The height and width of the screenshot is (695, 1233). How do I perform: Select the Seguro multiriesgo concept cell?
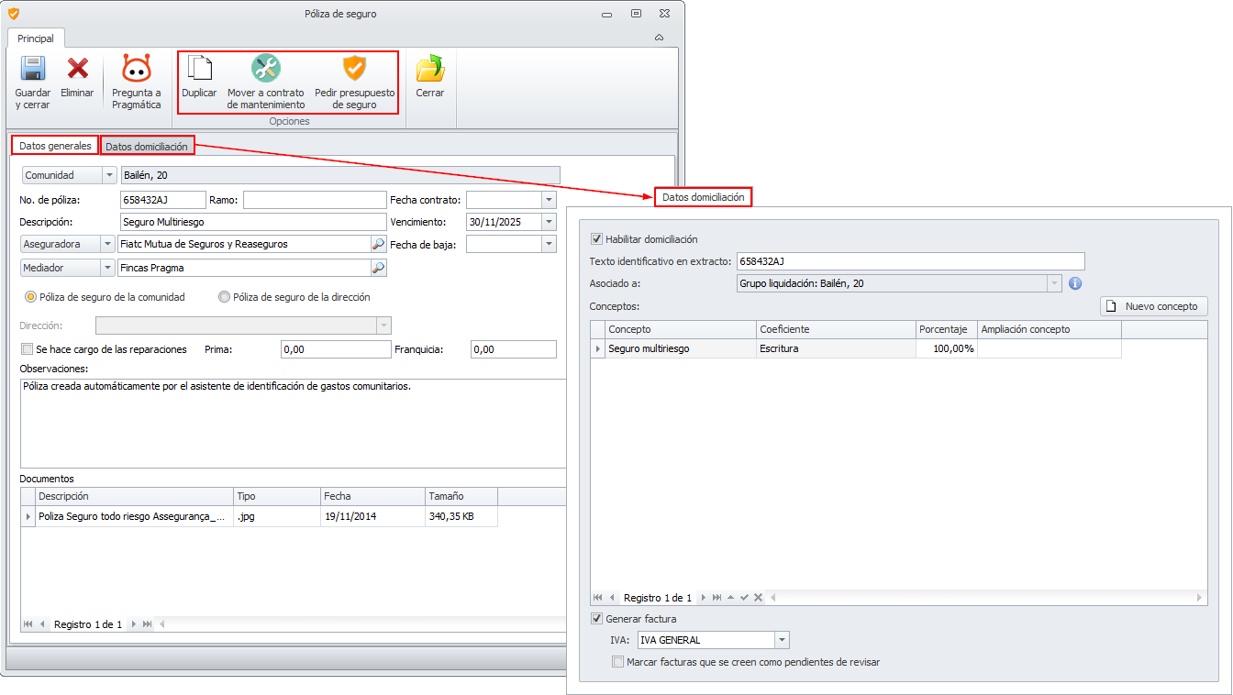coord(681,348)
